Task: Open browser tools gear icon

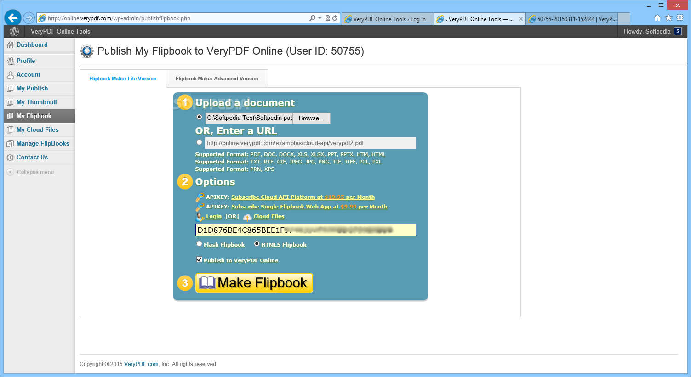Action: pos(680,18)
